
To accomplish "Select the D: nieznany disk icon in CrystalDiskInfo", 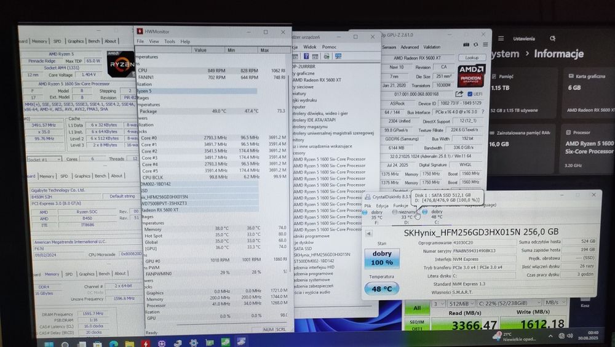I will pos(395,212).
